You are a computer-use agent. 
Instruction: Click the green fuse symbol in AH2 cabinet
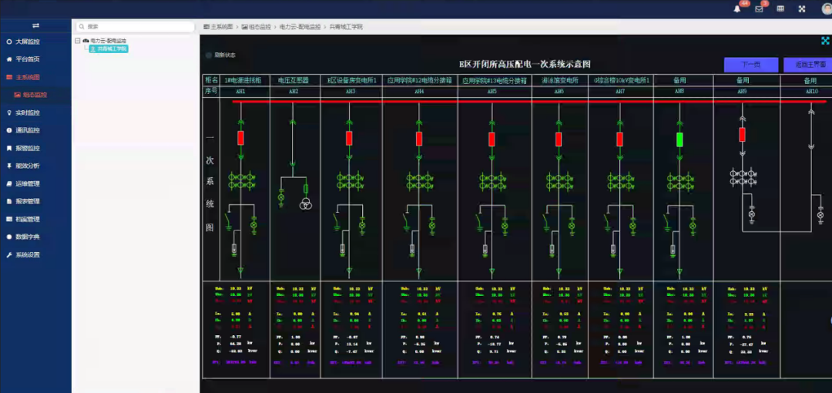[306, 189]
